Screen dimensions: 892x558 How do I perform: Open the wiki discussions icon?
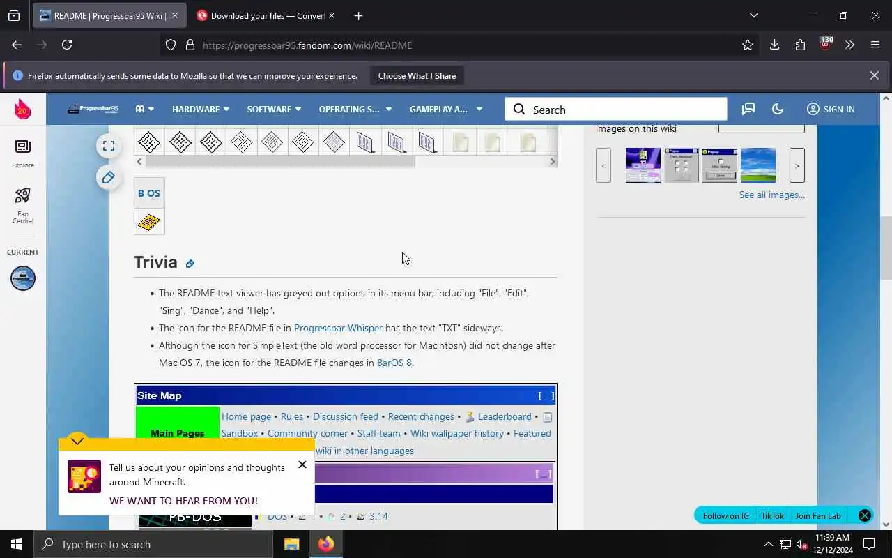pos(748,109)
